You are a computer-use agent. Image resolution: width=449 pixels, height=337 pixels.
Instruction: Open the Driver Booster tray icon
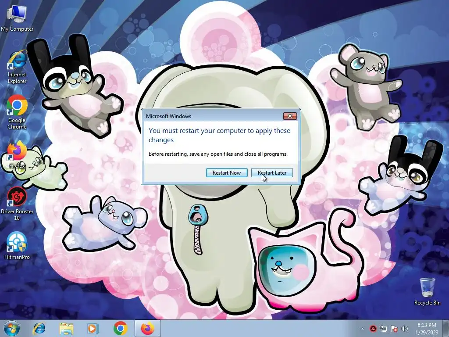(x=373, y=329)
